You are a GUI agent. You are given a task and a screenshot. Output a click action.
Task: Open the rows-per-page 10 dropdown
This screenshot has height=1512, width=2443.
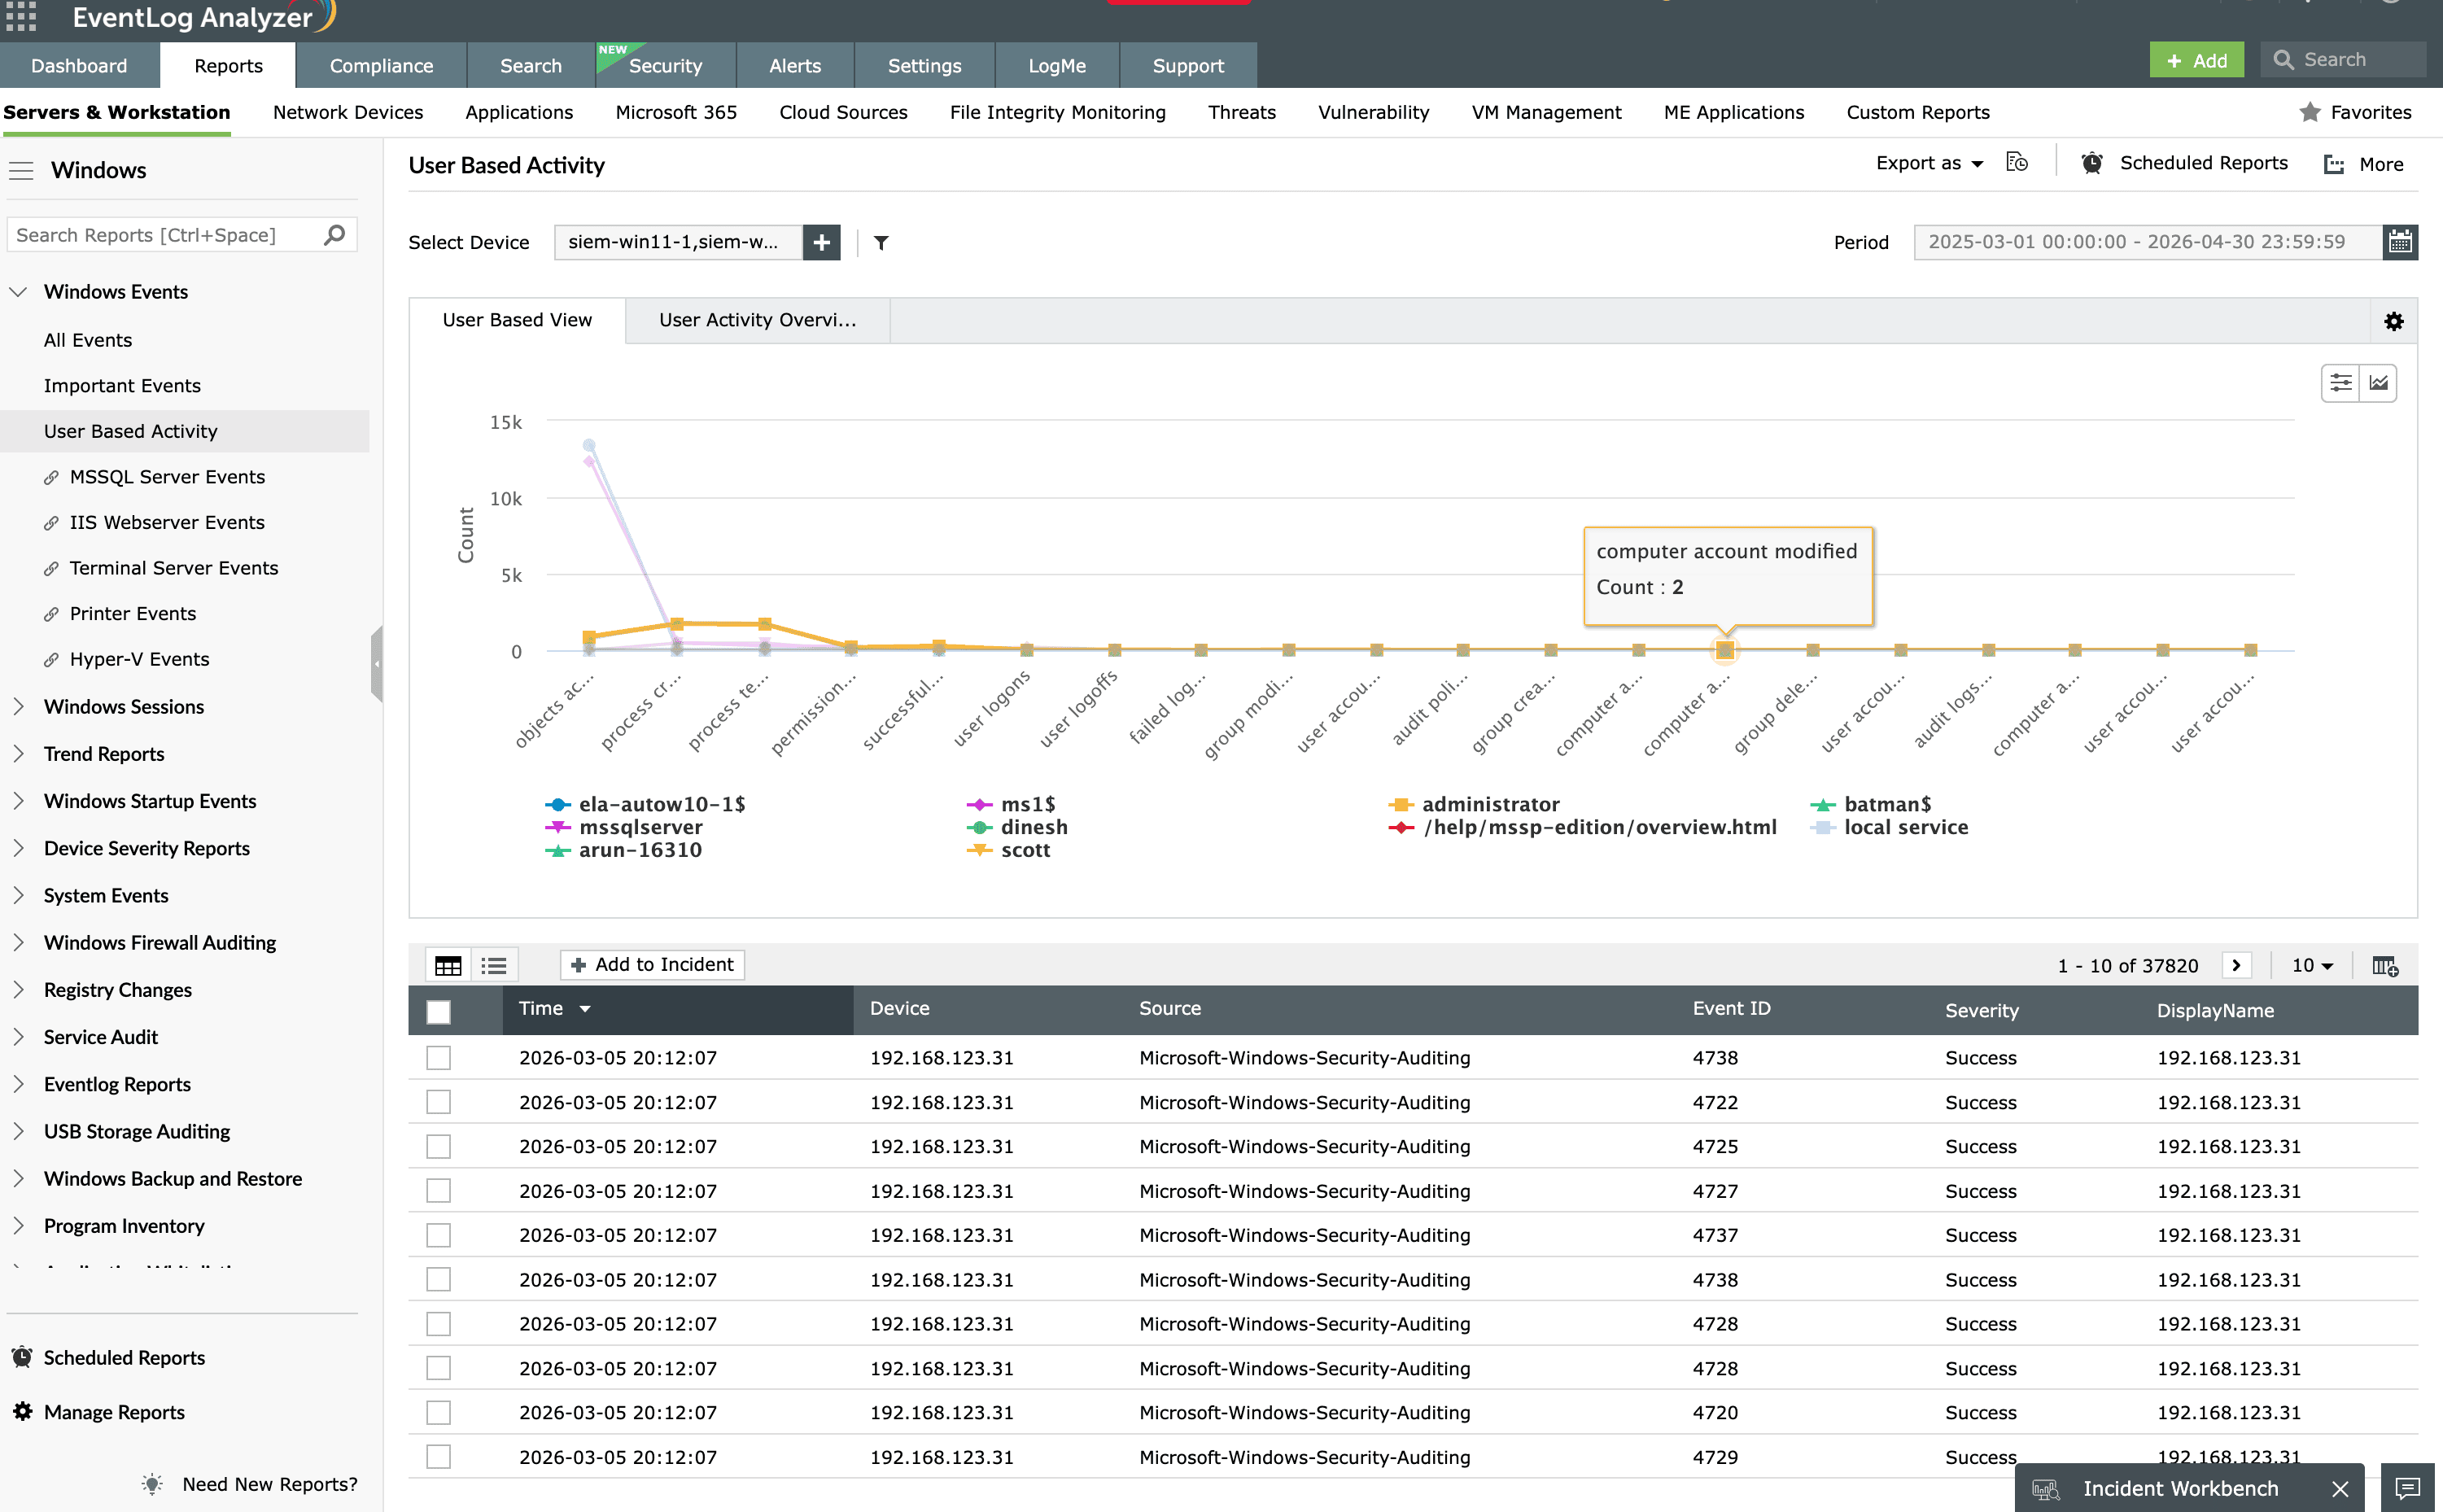pyautogui.click(x=2312, y=965)
